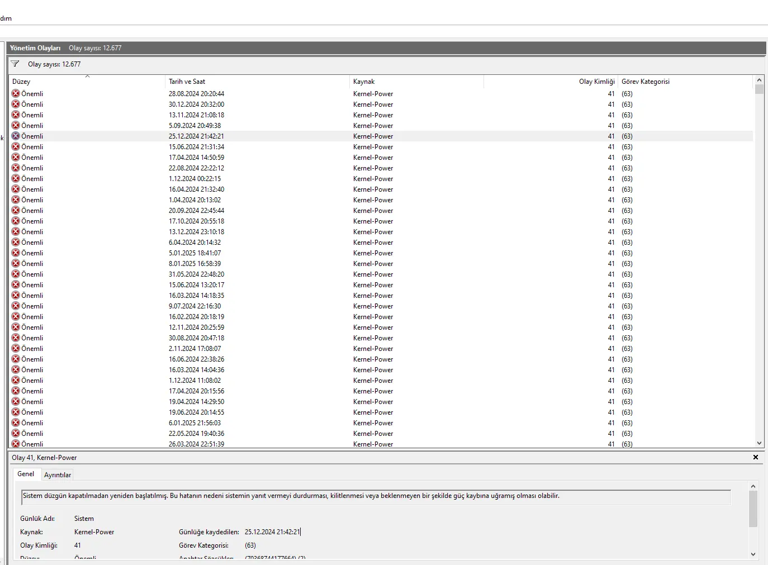Click the error icon on the 15.06.2024 13:20:17 row
768x565 pixels.
click(16, 284)
